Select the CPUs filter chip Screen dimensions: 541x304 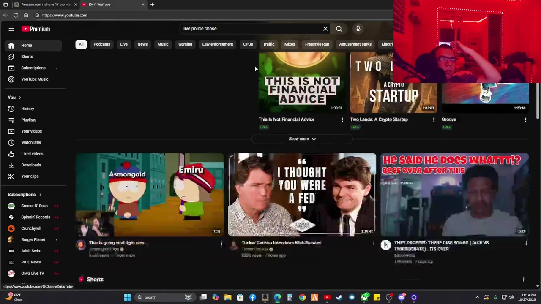248,44
